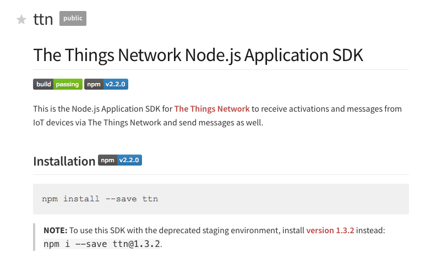
Task: Click the Node.js Application SDK main heading
Action: 198,55
